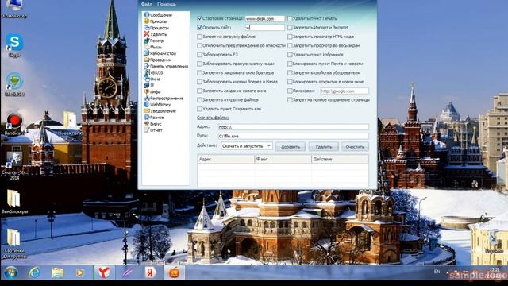Tick Запретить просмотр HTML кода

tap(290, 37)
